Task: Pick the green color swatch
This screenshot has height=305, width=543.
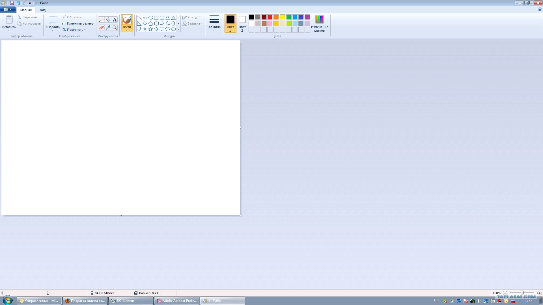Action: click(289, 17)
